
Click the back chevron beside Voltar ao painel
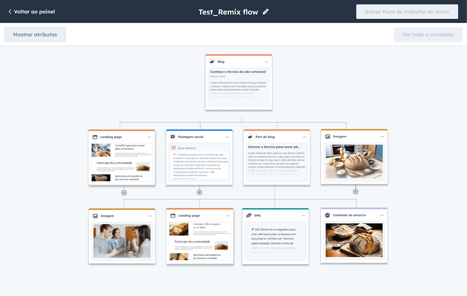tap(10, 12)
